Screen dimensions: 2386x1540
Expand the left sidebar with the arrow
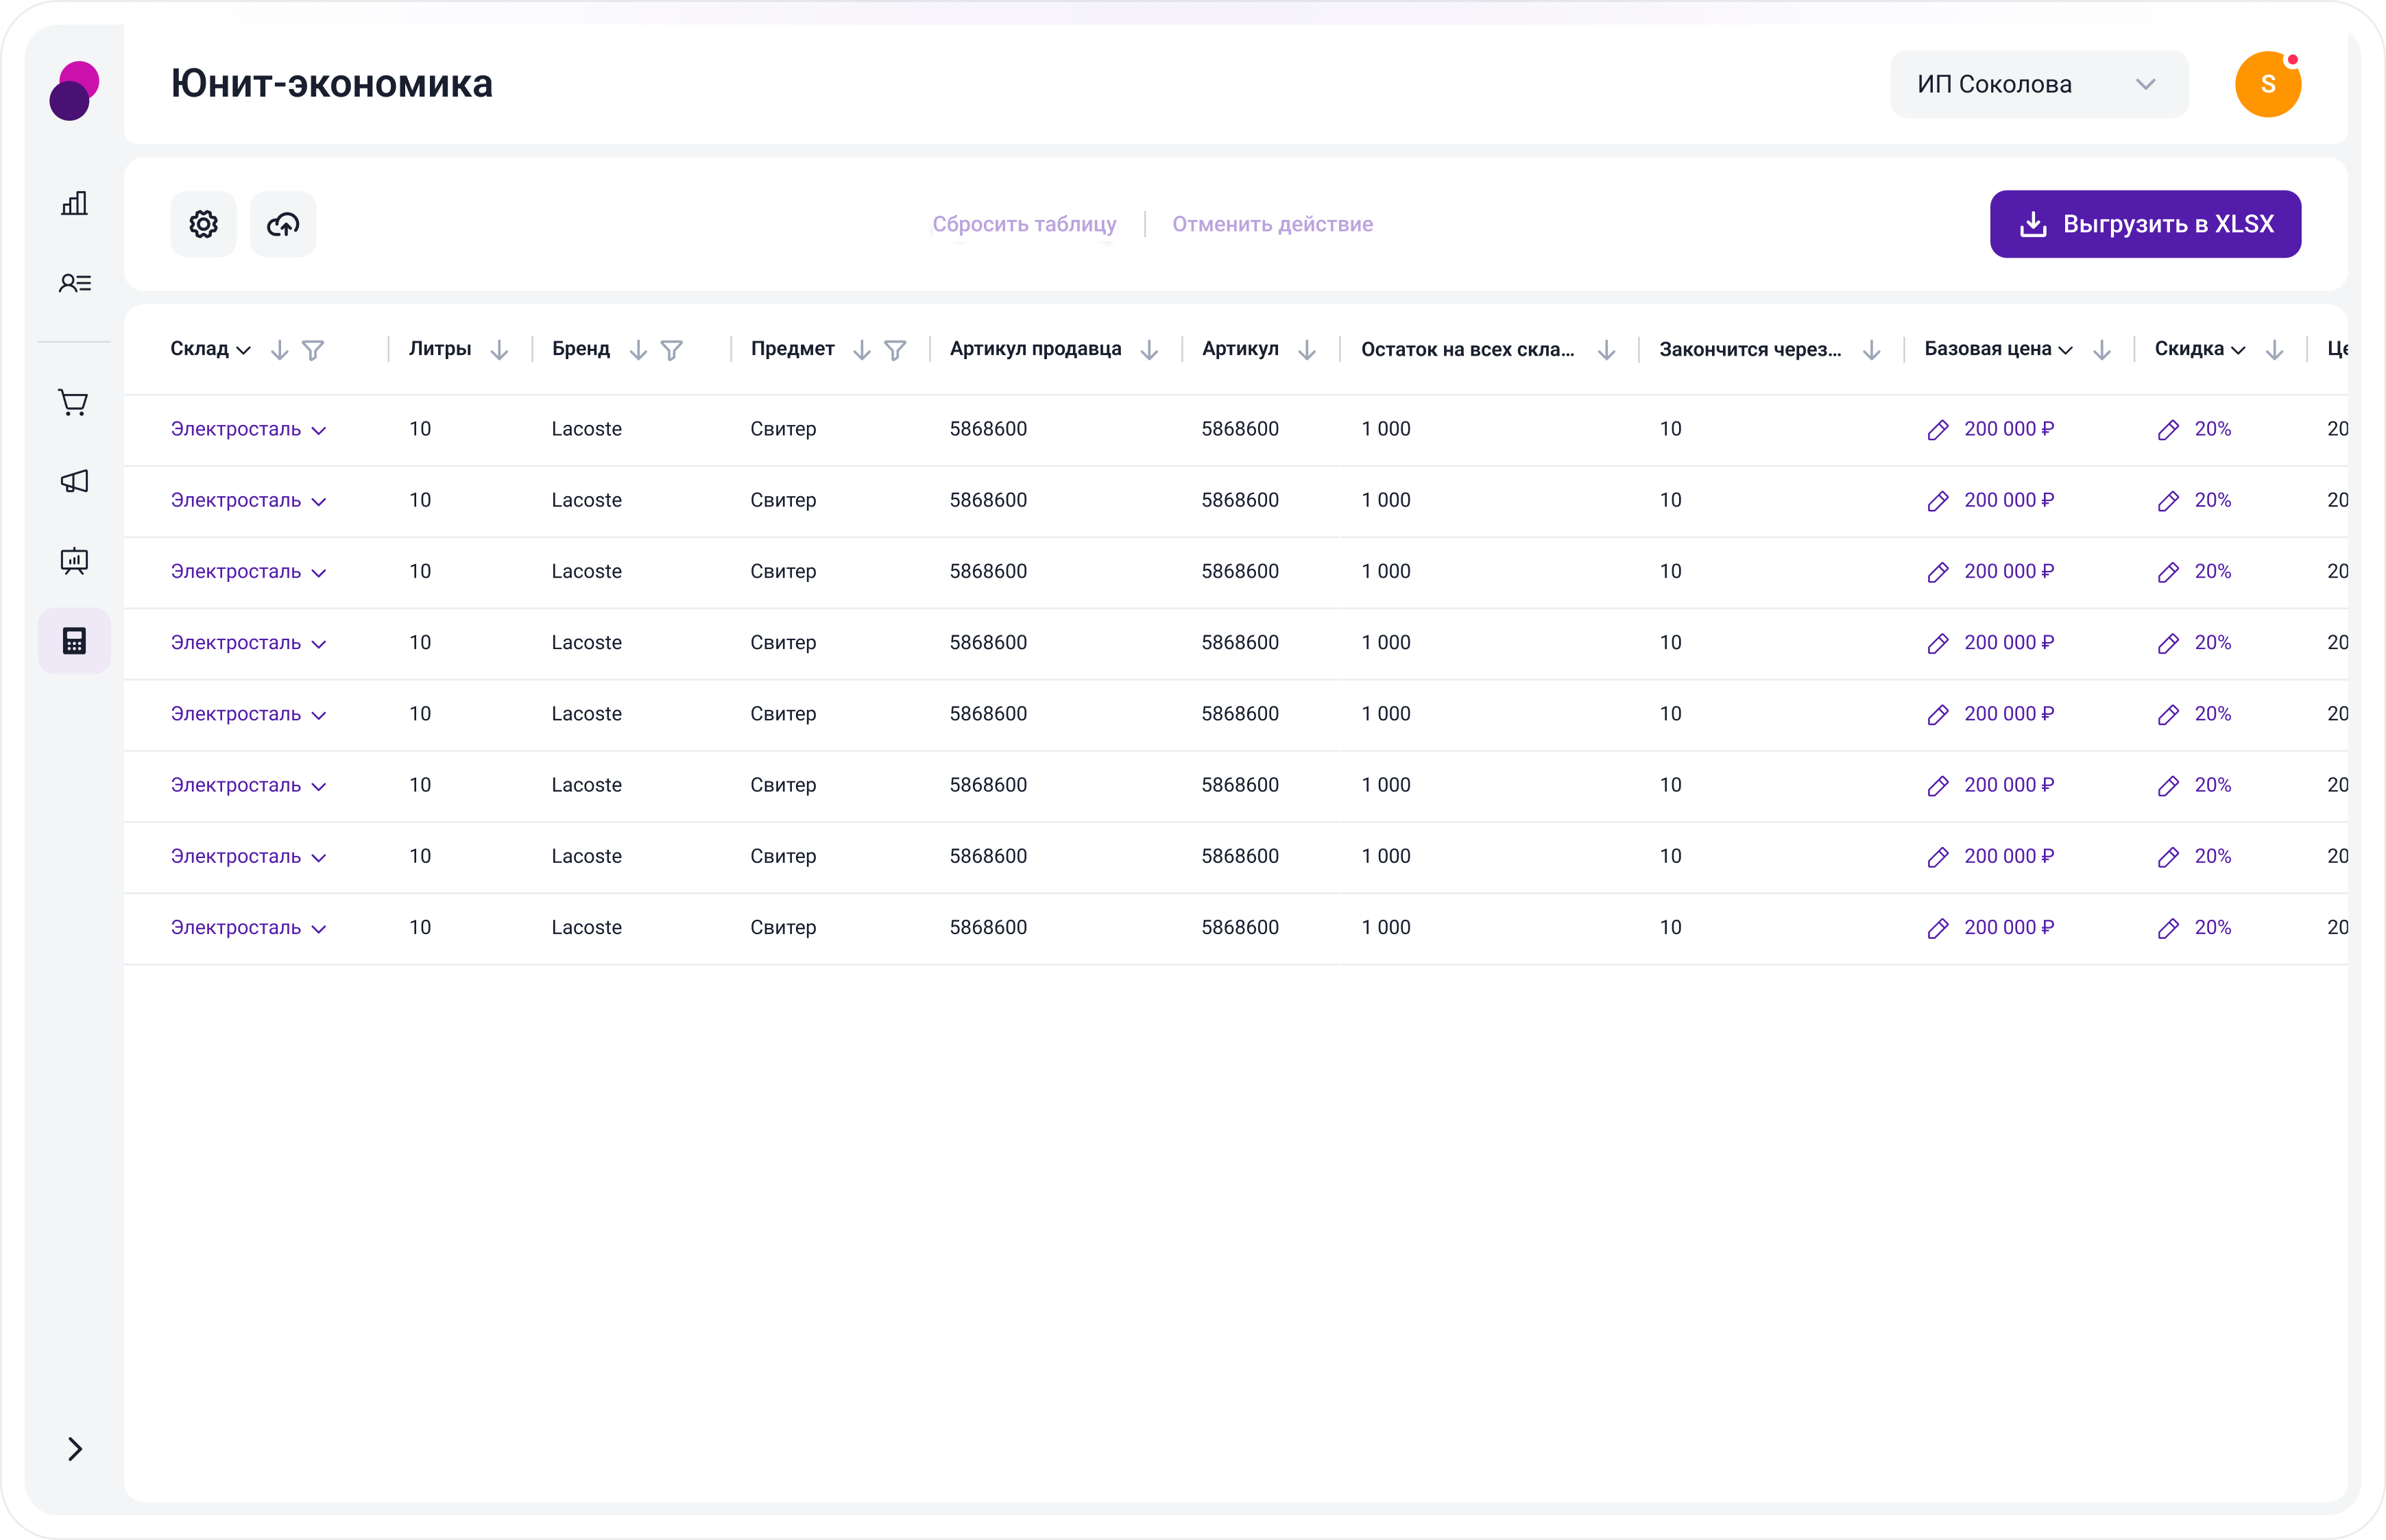[74, 1449]
